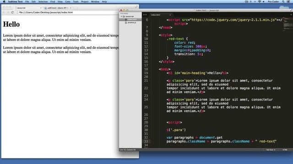
Task: Click the Sublime Text minimap
Action: pyautogui.click(x=288, y=24)
